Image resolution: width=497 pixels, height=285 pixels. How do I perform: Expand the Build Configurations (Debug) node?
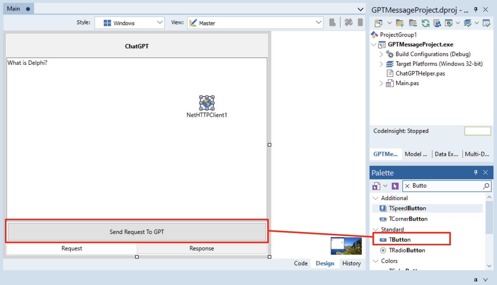click(381, 54)
